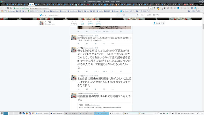Reload the page with Chrome refresh icon
This screenshot has height=115, width=204.
click(x=8, y=8)
